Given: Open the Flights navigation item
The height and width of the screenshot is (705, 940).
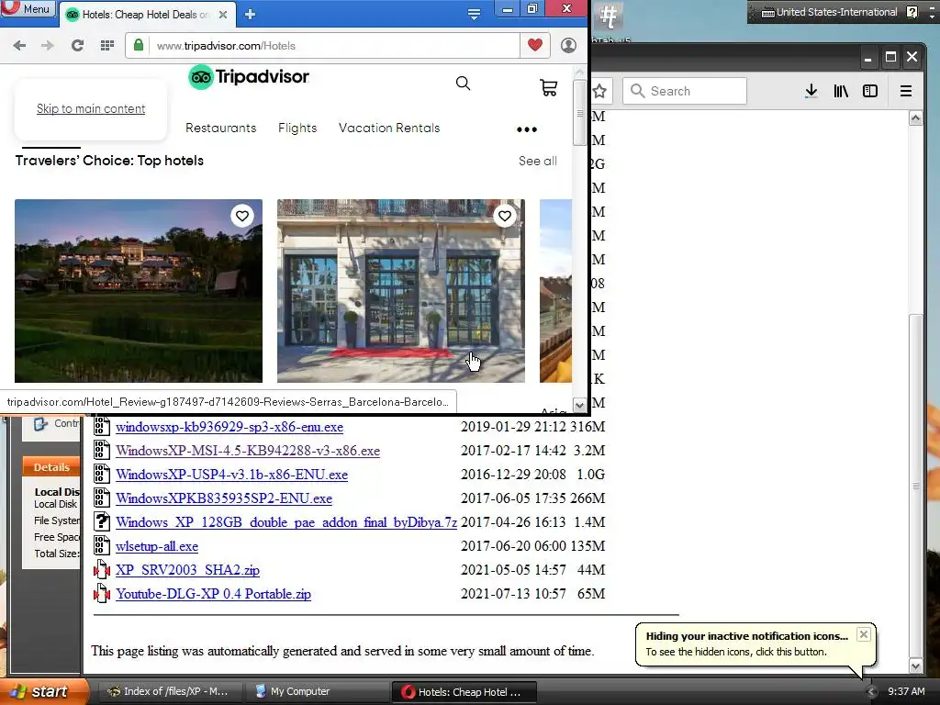Looking at the screenshot, I should [297, 128].
